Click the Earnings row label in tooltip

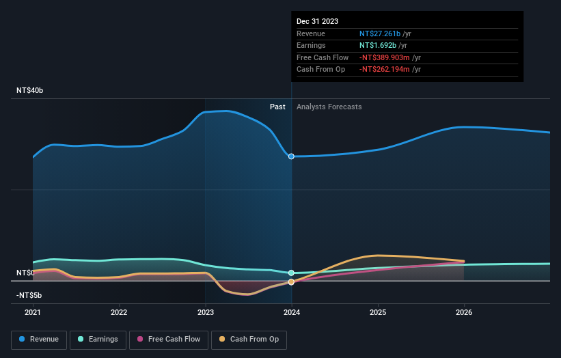(x=311, y=45)
